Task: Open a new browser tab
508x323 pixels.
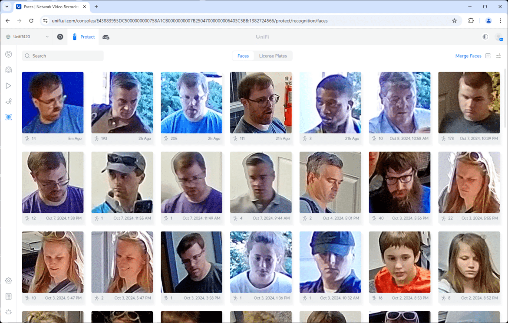Action: (96, 7)
